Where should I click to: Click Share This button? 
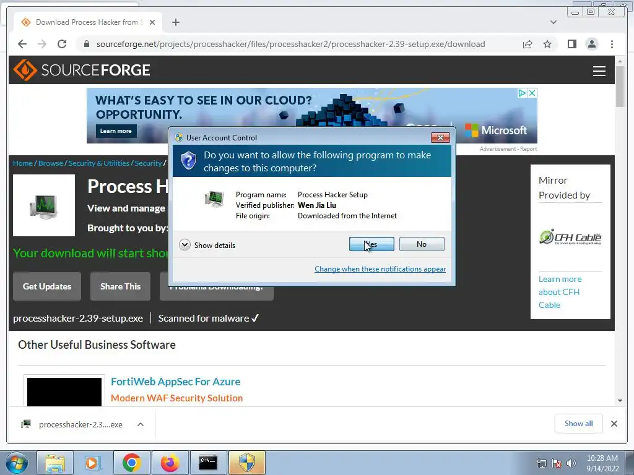pyautogui.click(x=121, y=286)
